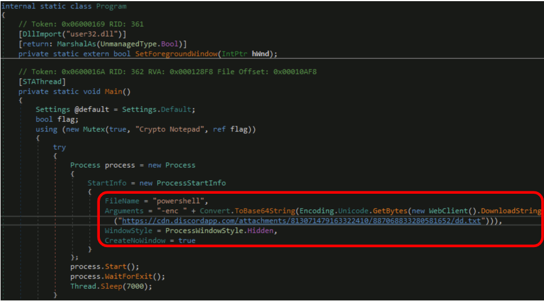The image size is (544, 301).
Task: Click the STAThread attribute
Action: [42, 82]
